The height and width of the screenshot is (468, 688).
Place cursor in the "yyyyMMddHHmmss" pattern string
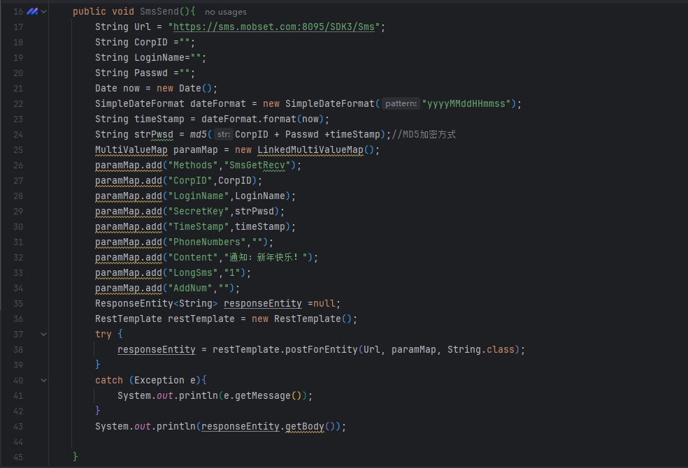click(x=467, y=104)
